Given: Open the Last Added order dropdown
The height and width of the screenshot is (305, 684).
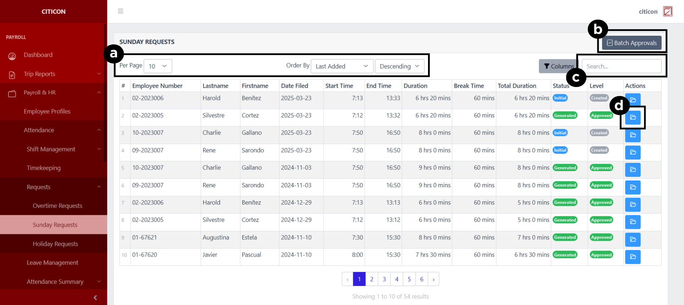Looking at the screenshot, I should pyautogui.click(x=341, y=66).
